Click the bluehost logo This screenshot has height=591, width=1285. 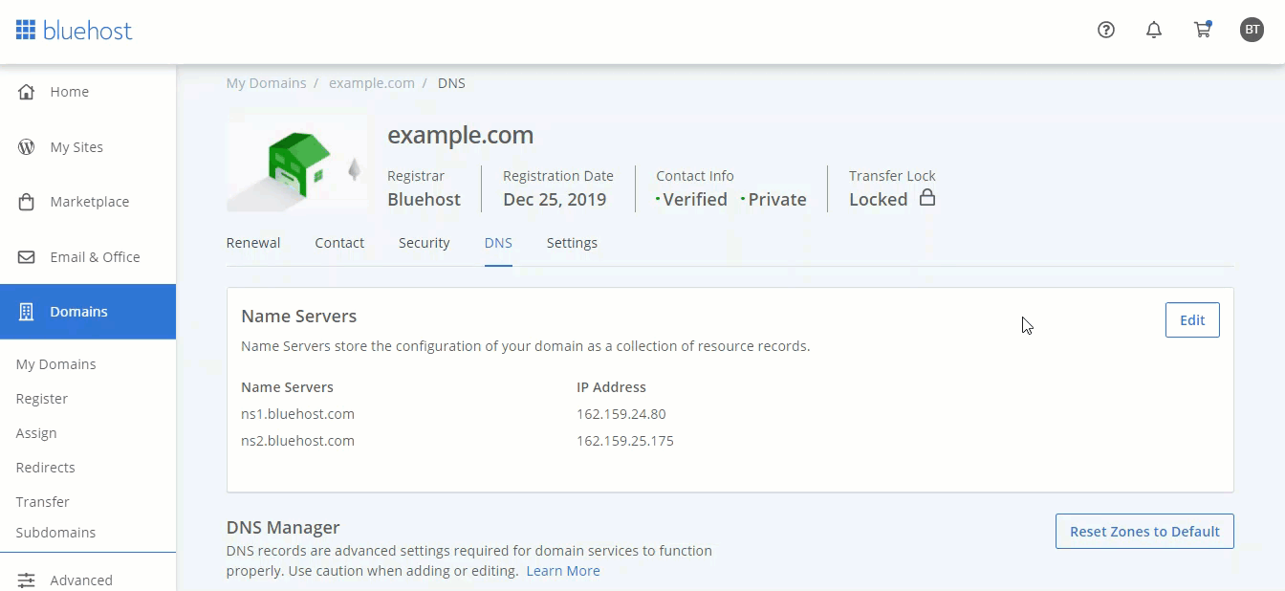[75, 30]
